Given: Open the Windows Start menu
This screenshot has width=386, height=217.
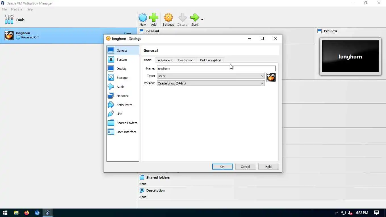Looking at the screenshot, I should pyautogui.click(x=5, y=213).
